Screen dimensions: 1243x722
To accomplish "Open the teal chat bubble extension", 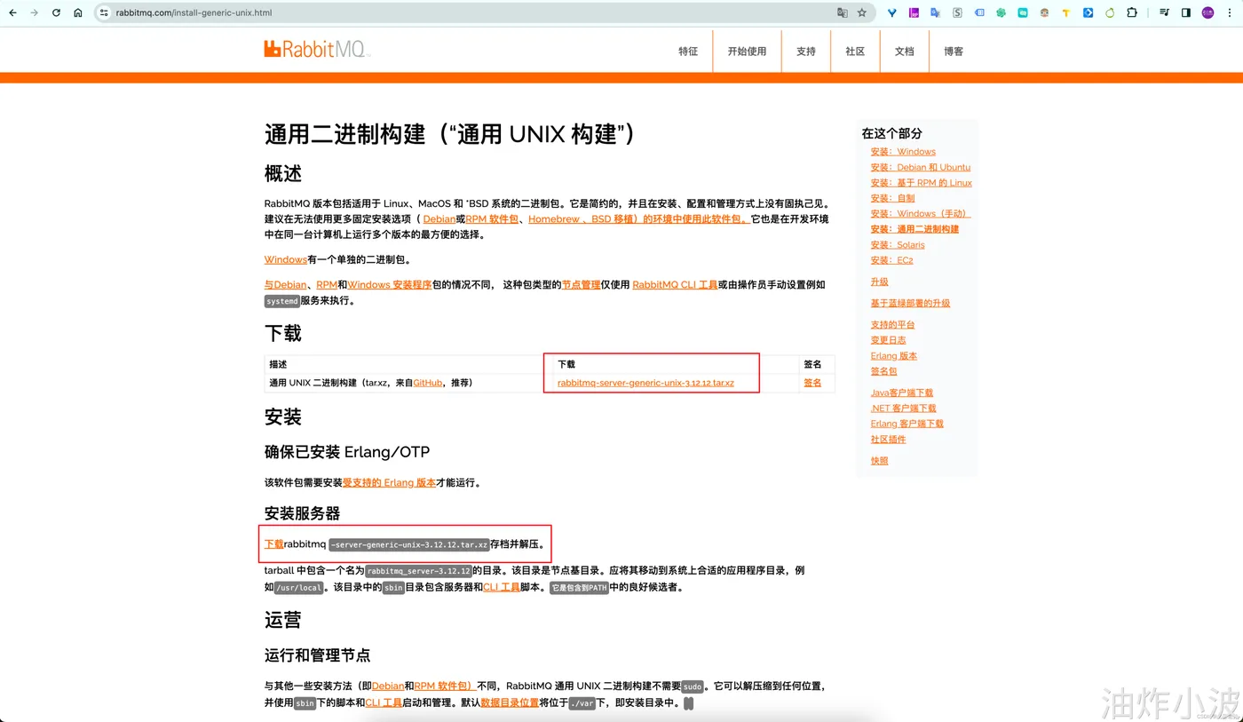I will (1023, 13).
